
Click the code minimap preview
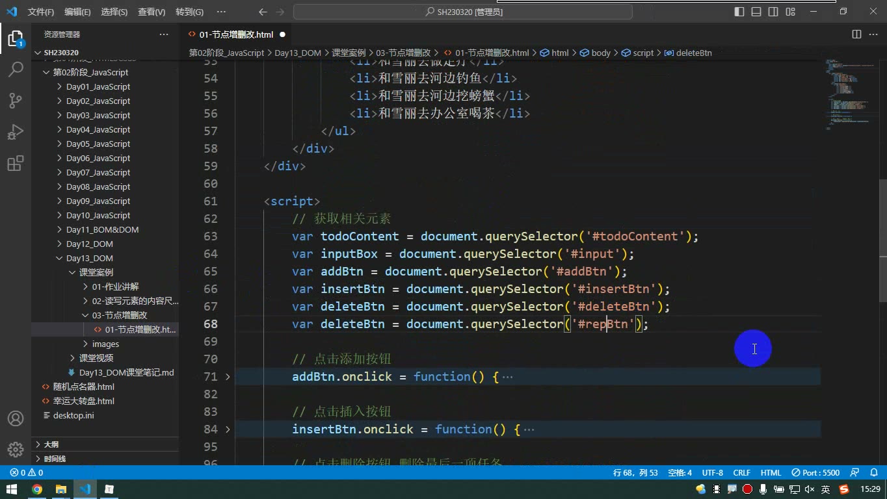click(851, 94)
